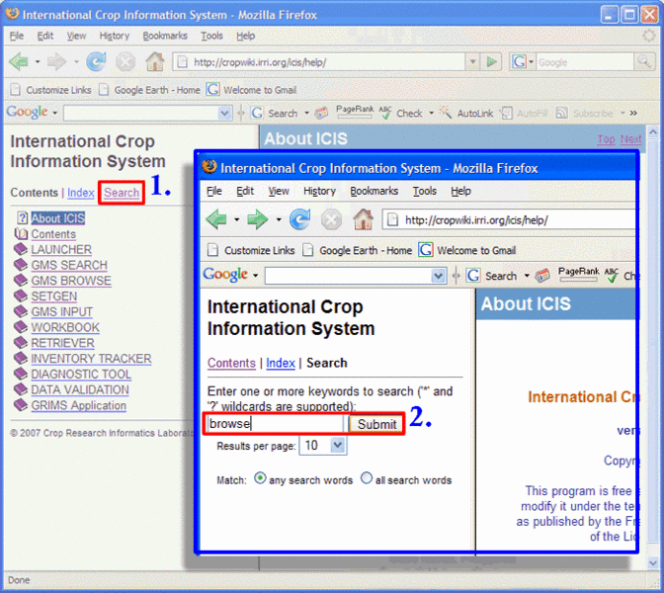Click the address bar in the inner Firefox window

click(510, 219)
